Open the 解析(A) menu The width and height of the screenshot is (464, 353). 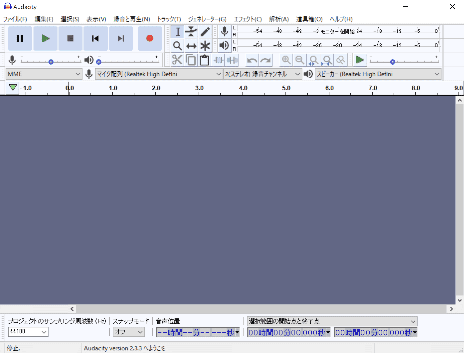pos(279,19)
